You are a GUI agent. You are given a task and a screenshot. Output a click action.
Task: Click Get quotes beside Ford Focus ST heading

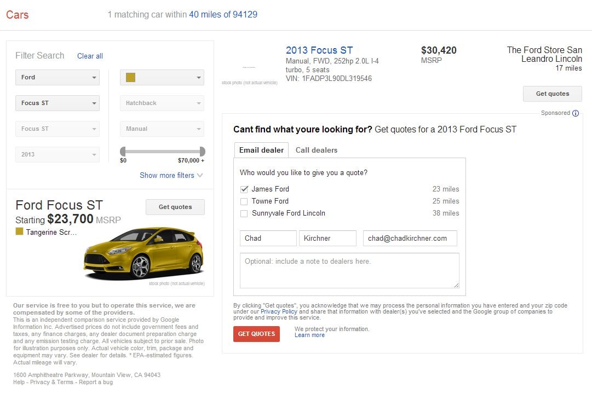coord(175,207)
